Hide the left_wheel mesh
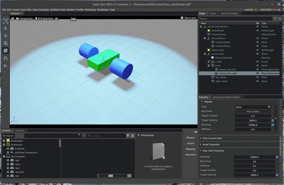 (257, 77)
